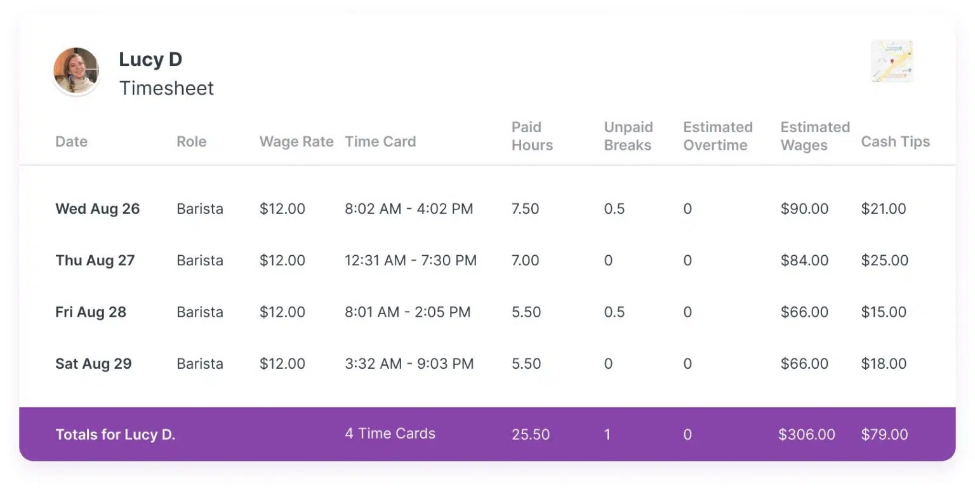
Task: Click the $21.00 cash tips value
Action: click(x=884, y=209)
